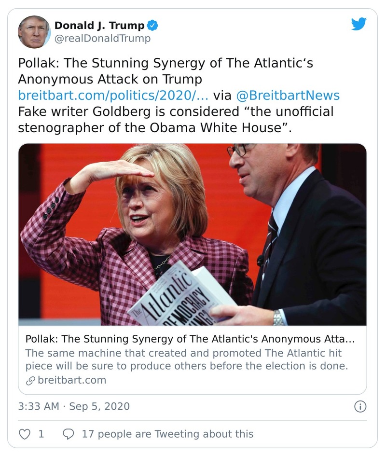Screen dimensions: 386x456
Task: Like the tweet with the heart icon
Action: pos(24,434)
